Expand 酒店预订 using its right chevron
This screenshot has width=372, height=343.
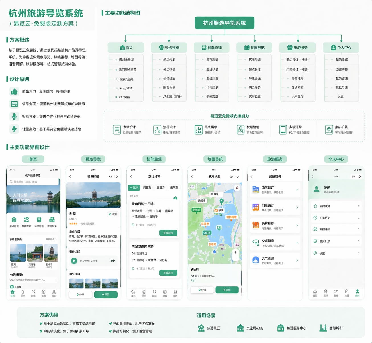pyautogui.click(x=297, y=190)
